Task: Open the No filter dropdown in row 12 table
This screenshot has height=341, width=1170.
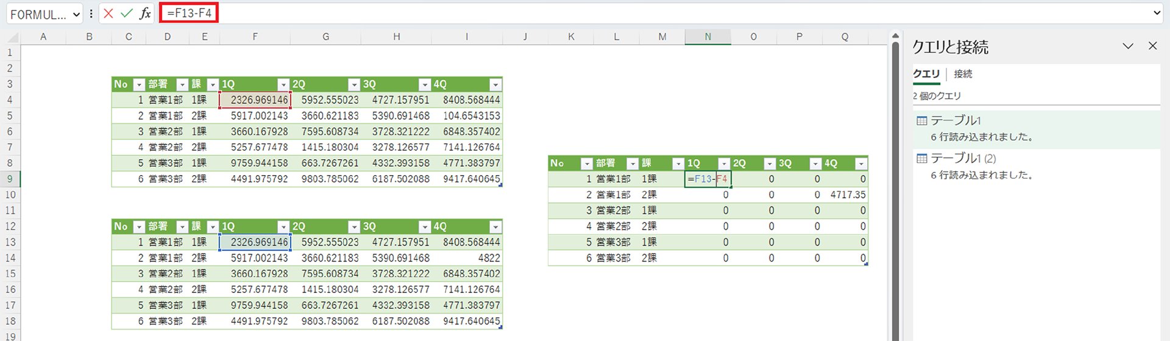Action: [139, 227]
